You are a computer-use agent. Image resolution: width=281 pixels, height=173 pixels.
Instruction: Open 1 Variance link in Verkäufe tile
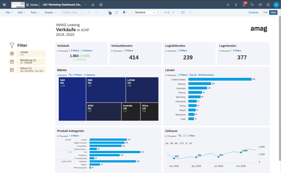point(87,51)
